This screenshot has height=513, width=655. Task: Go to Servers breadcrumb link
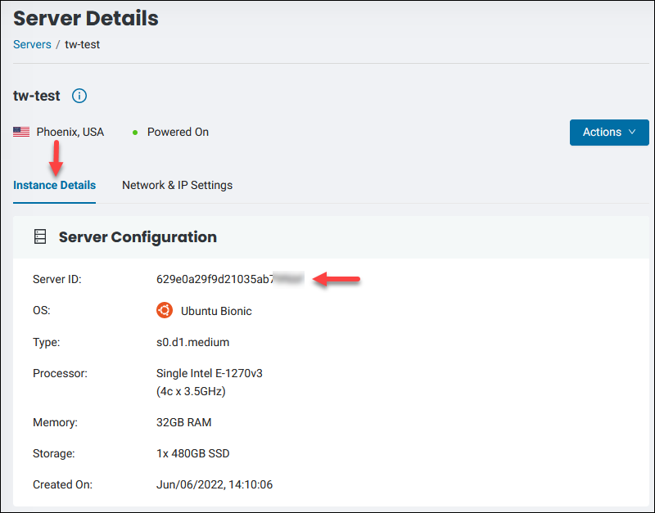tap(32, 44)
